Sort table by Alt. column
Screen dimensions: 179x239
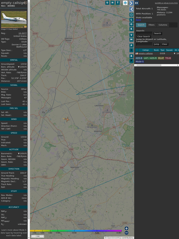click(x=176, y=50)
